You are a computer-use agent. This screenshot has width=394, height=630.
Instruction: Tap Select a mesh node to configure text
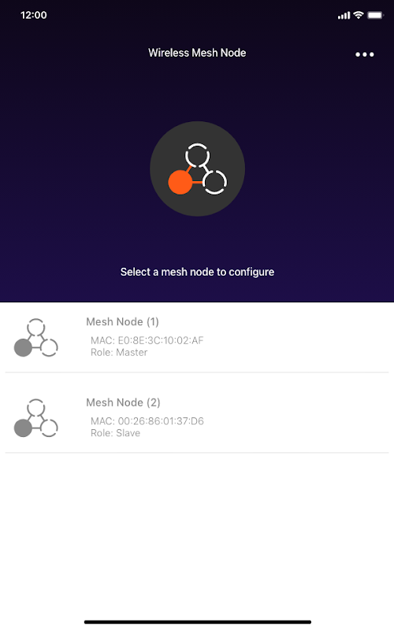pos(197,272)
